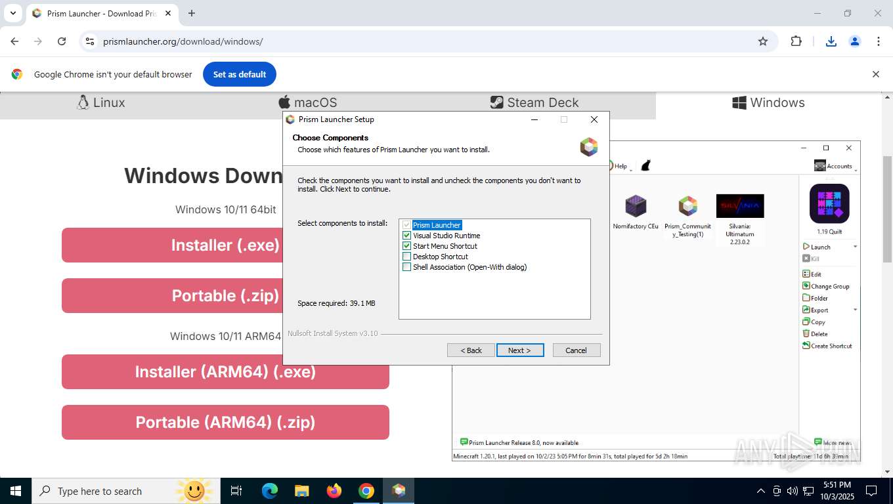Screen dimensions: 893x504
Task: Open Task View on the taskbar
Action: pyautogui.click(x=236, y=491)
